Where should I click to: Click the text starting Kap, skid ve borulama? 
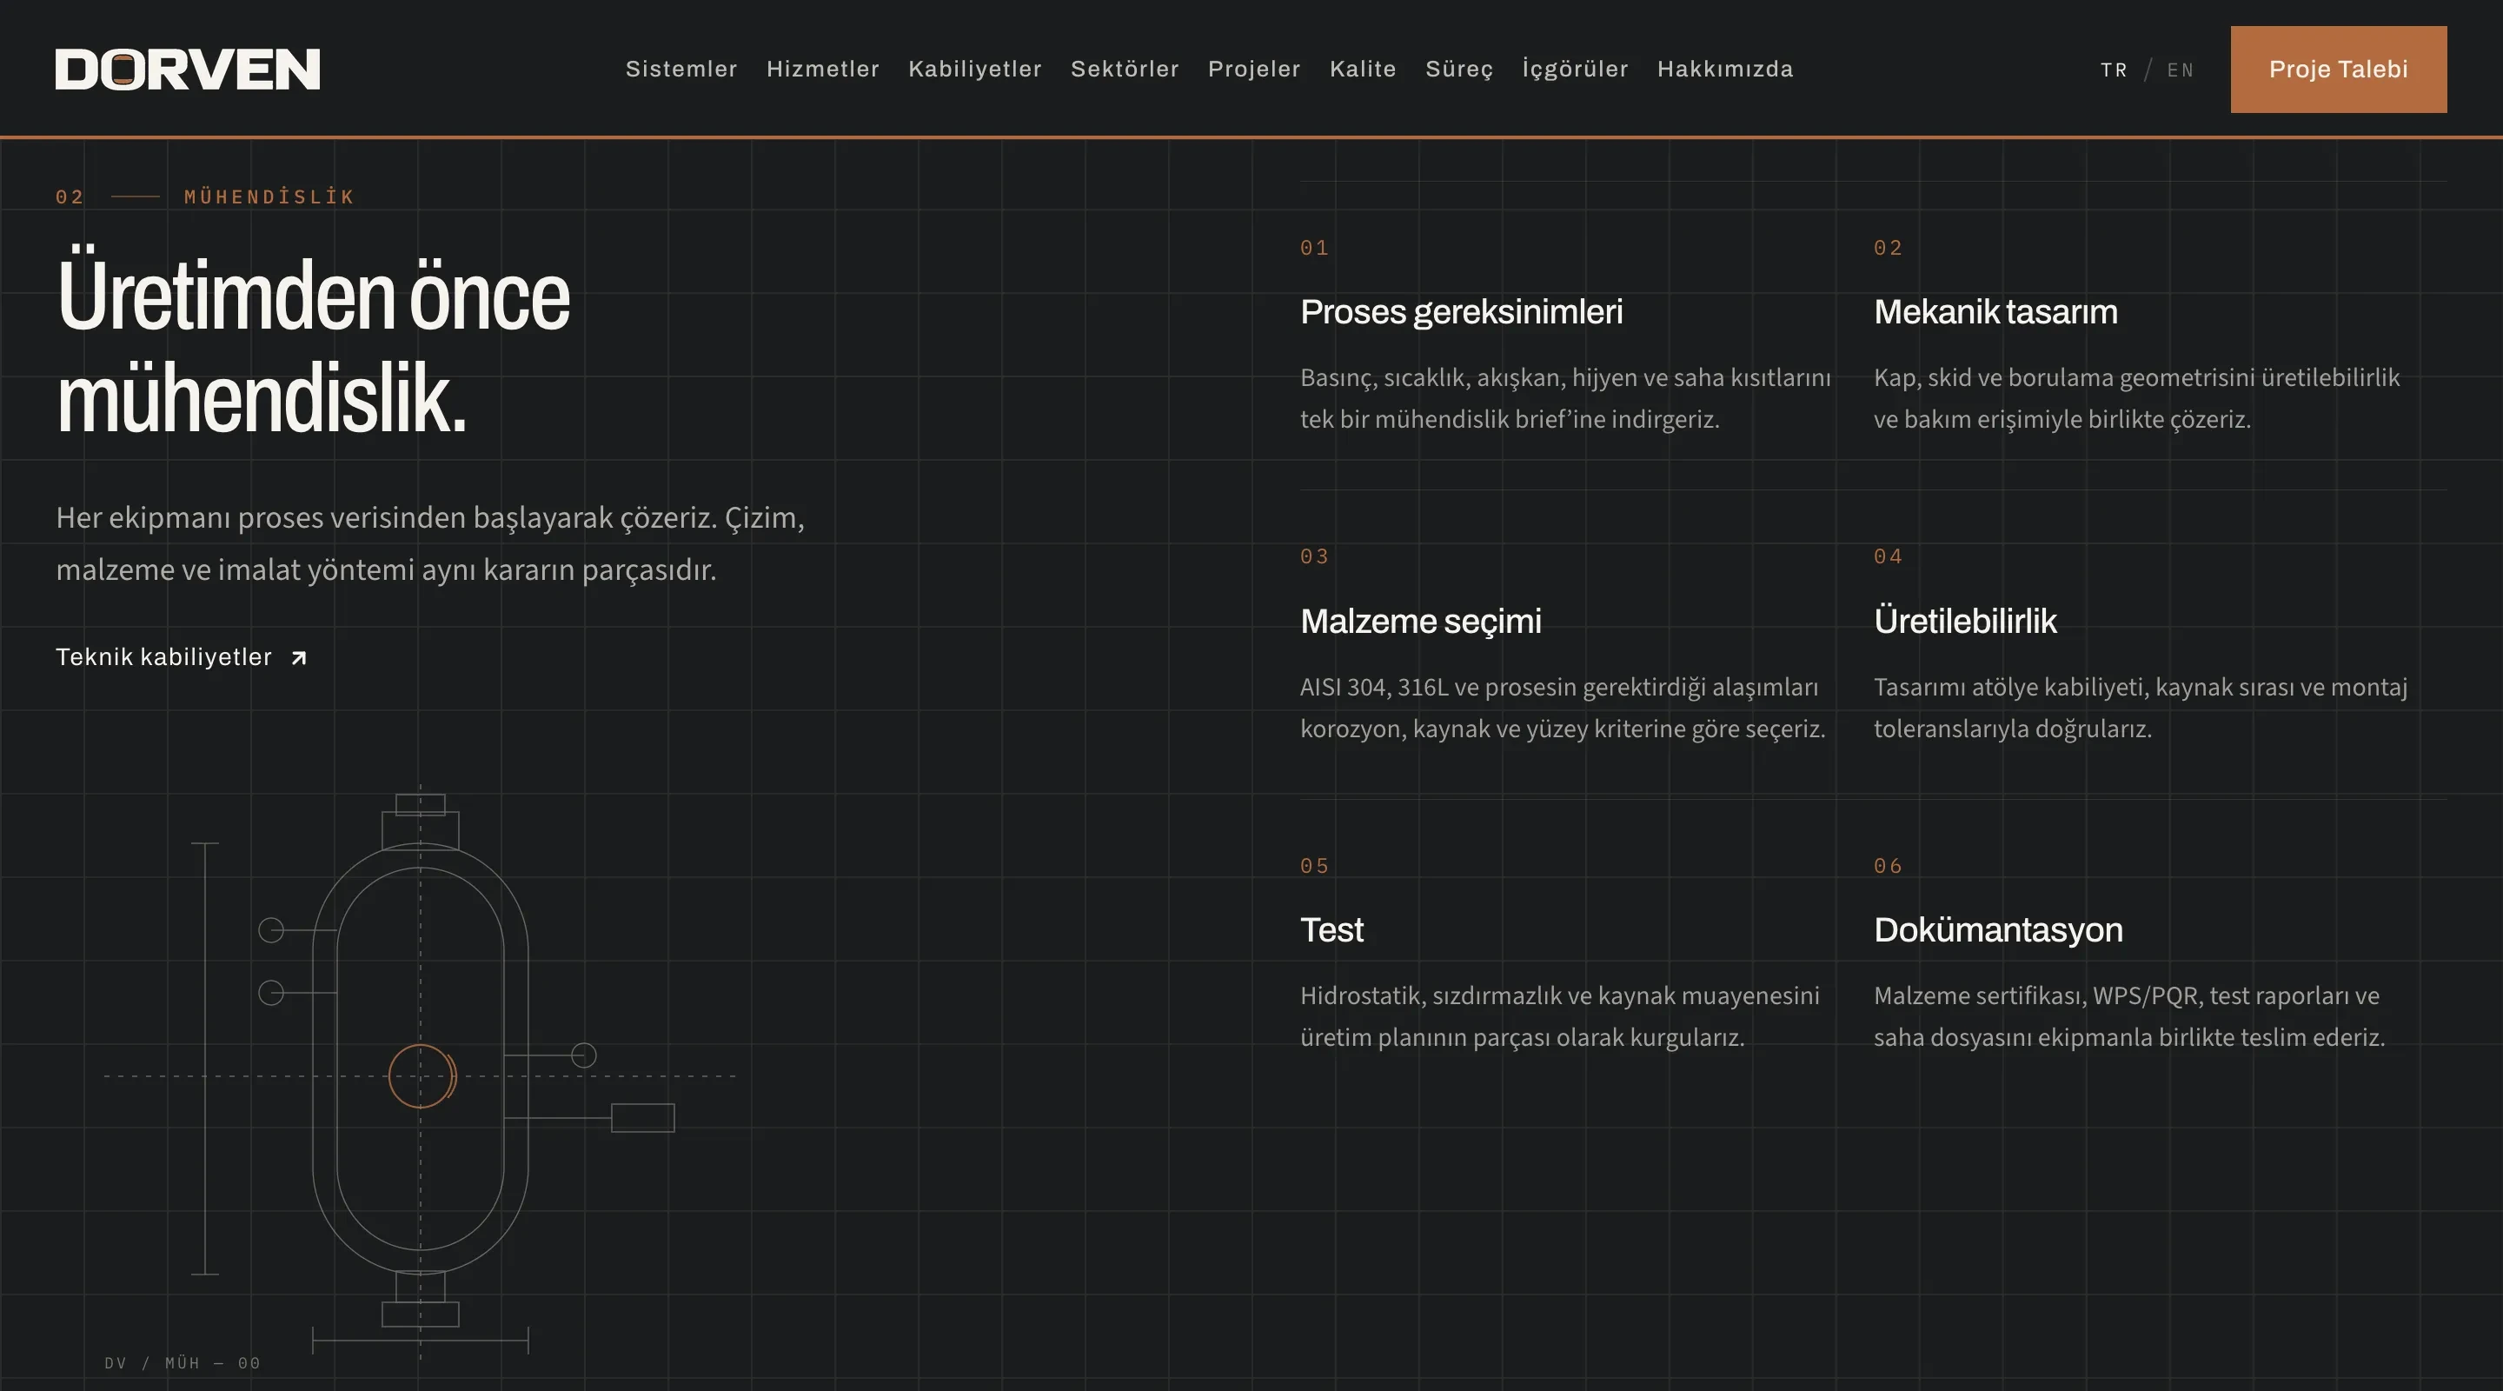(2137, 398)
